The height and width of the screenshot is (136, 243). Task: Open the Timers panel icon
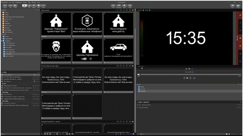tap(113, 6)
